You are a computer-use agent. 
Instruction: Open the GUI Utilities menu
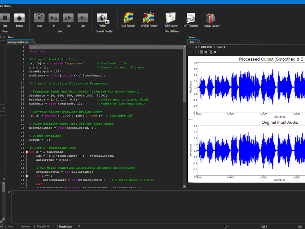pos(6,6)
